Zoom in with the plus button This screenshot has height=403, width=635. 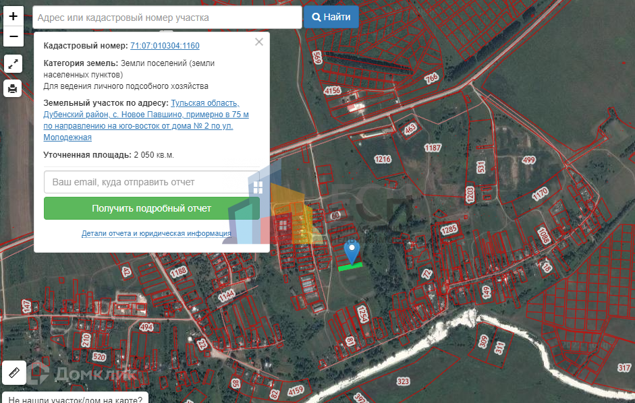click(13, 17)
